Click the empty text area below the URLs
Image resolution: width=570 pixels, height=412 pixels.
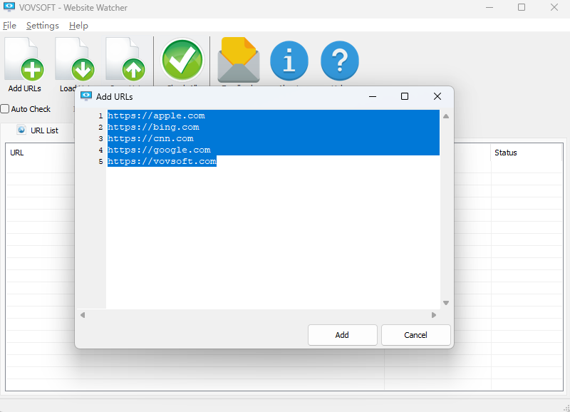(x=273, y=237)
